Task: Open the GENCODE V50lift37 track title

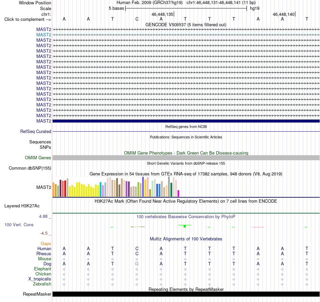Action: tap(186, 25)
